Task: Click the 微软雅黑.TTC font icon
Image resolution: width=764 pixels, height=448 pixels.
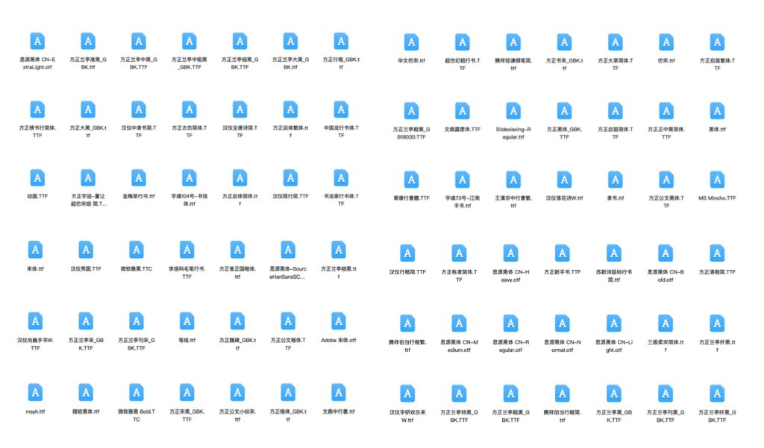Action: tap(136, 250)
